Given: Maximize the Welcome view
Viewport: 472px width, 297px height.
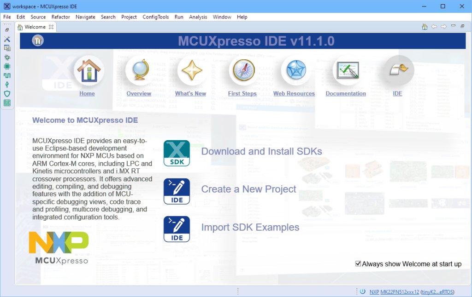Looking at the screenshot, I should click(462, 26).
